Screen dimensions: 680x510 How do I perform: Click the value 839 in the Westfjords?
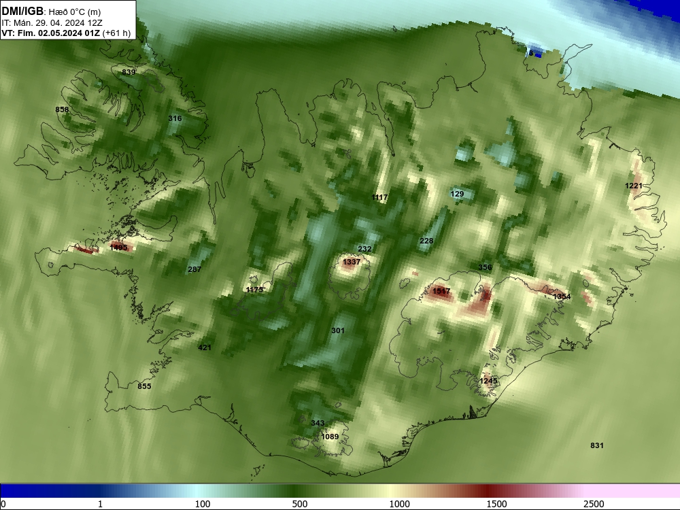pyautogui.click(x=129, y=72)
